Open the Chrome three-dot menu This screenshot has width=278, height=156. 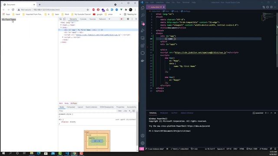pos(135,10)
